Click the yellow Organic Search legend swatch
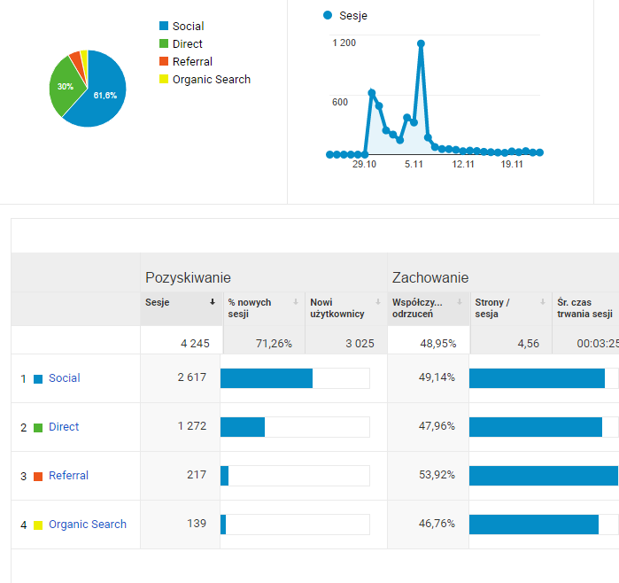 (164, 79)
